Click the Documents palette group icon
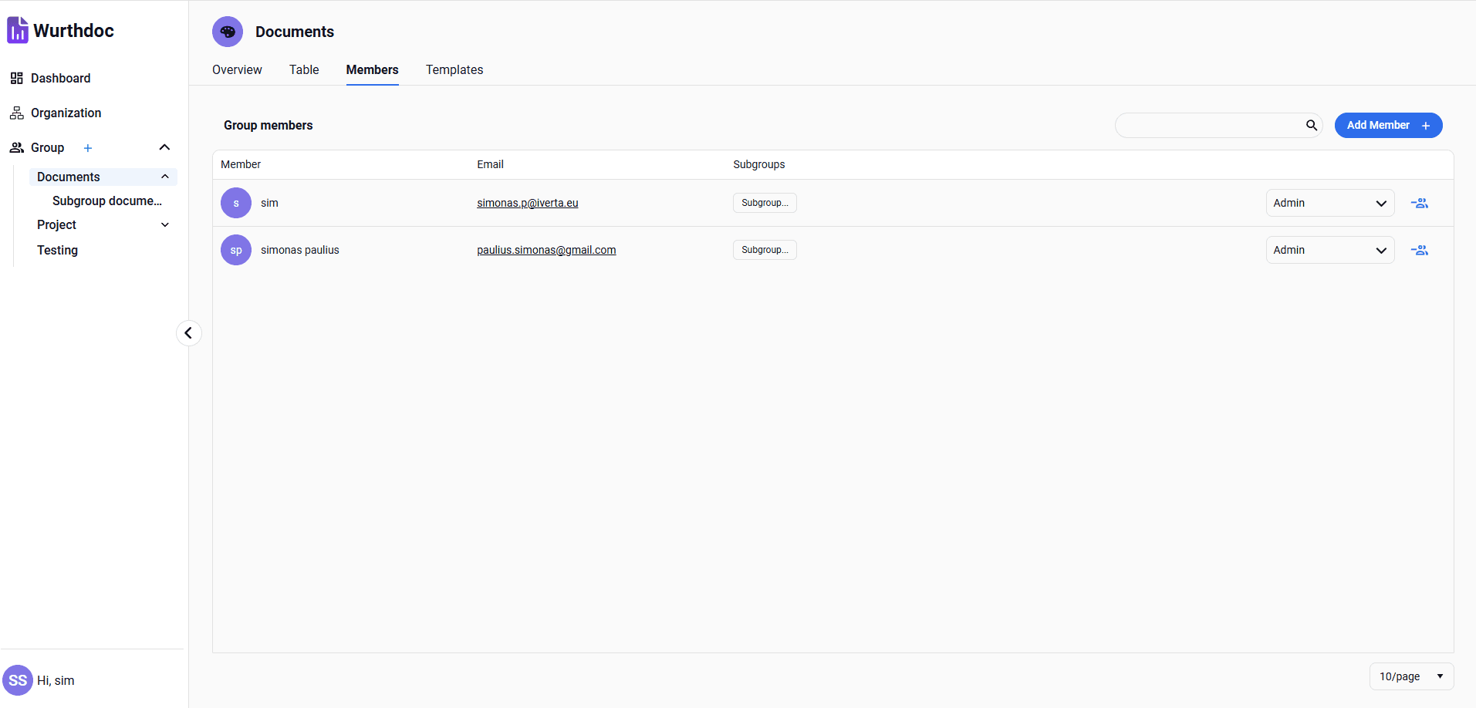Screen dimensions: 1476x708 coord(228,32)
